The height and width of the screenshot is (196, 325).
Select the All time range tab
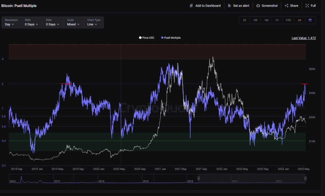click(x=299, y=20)
